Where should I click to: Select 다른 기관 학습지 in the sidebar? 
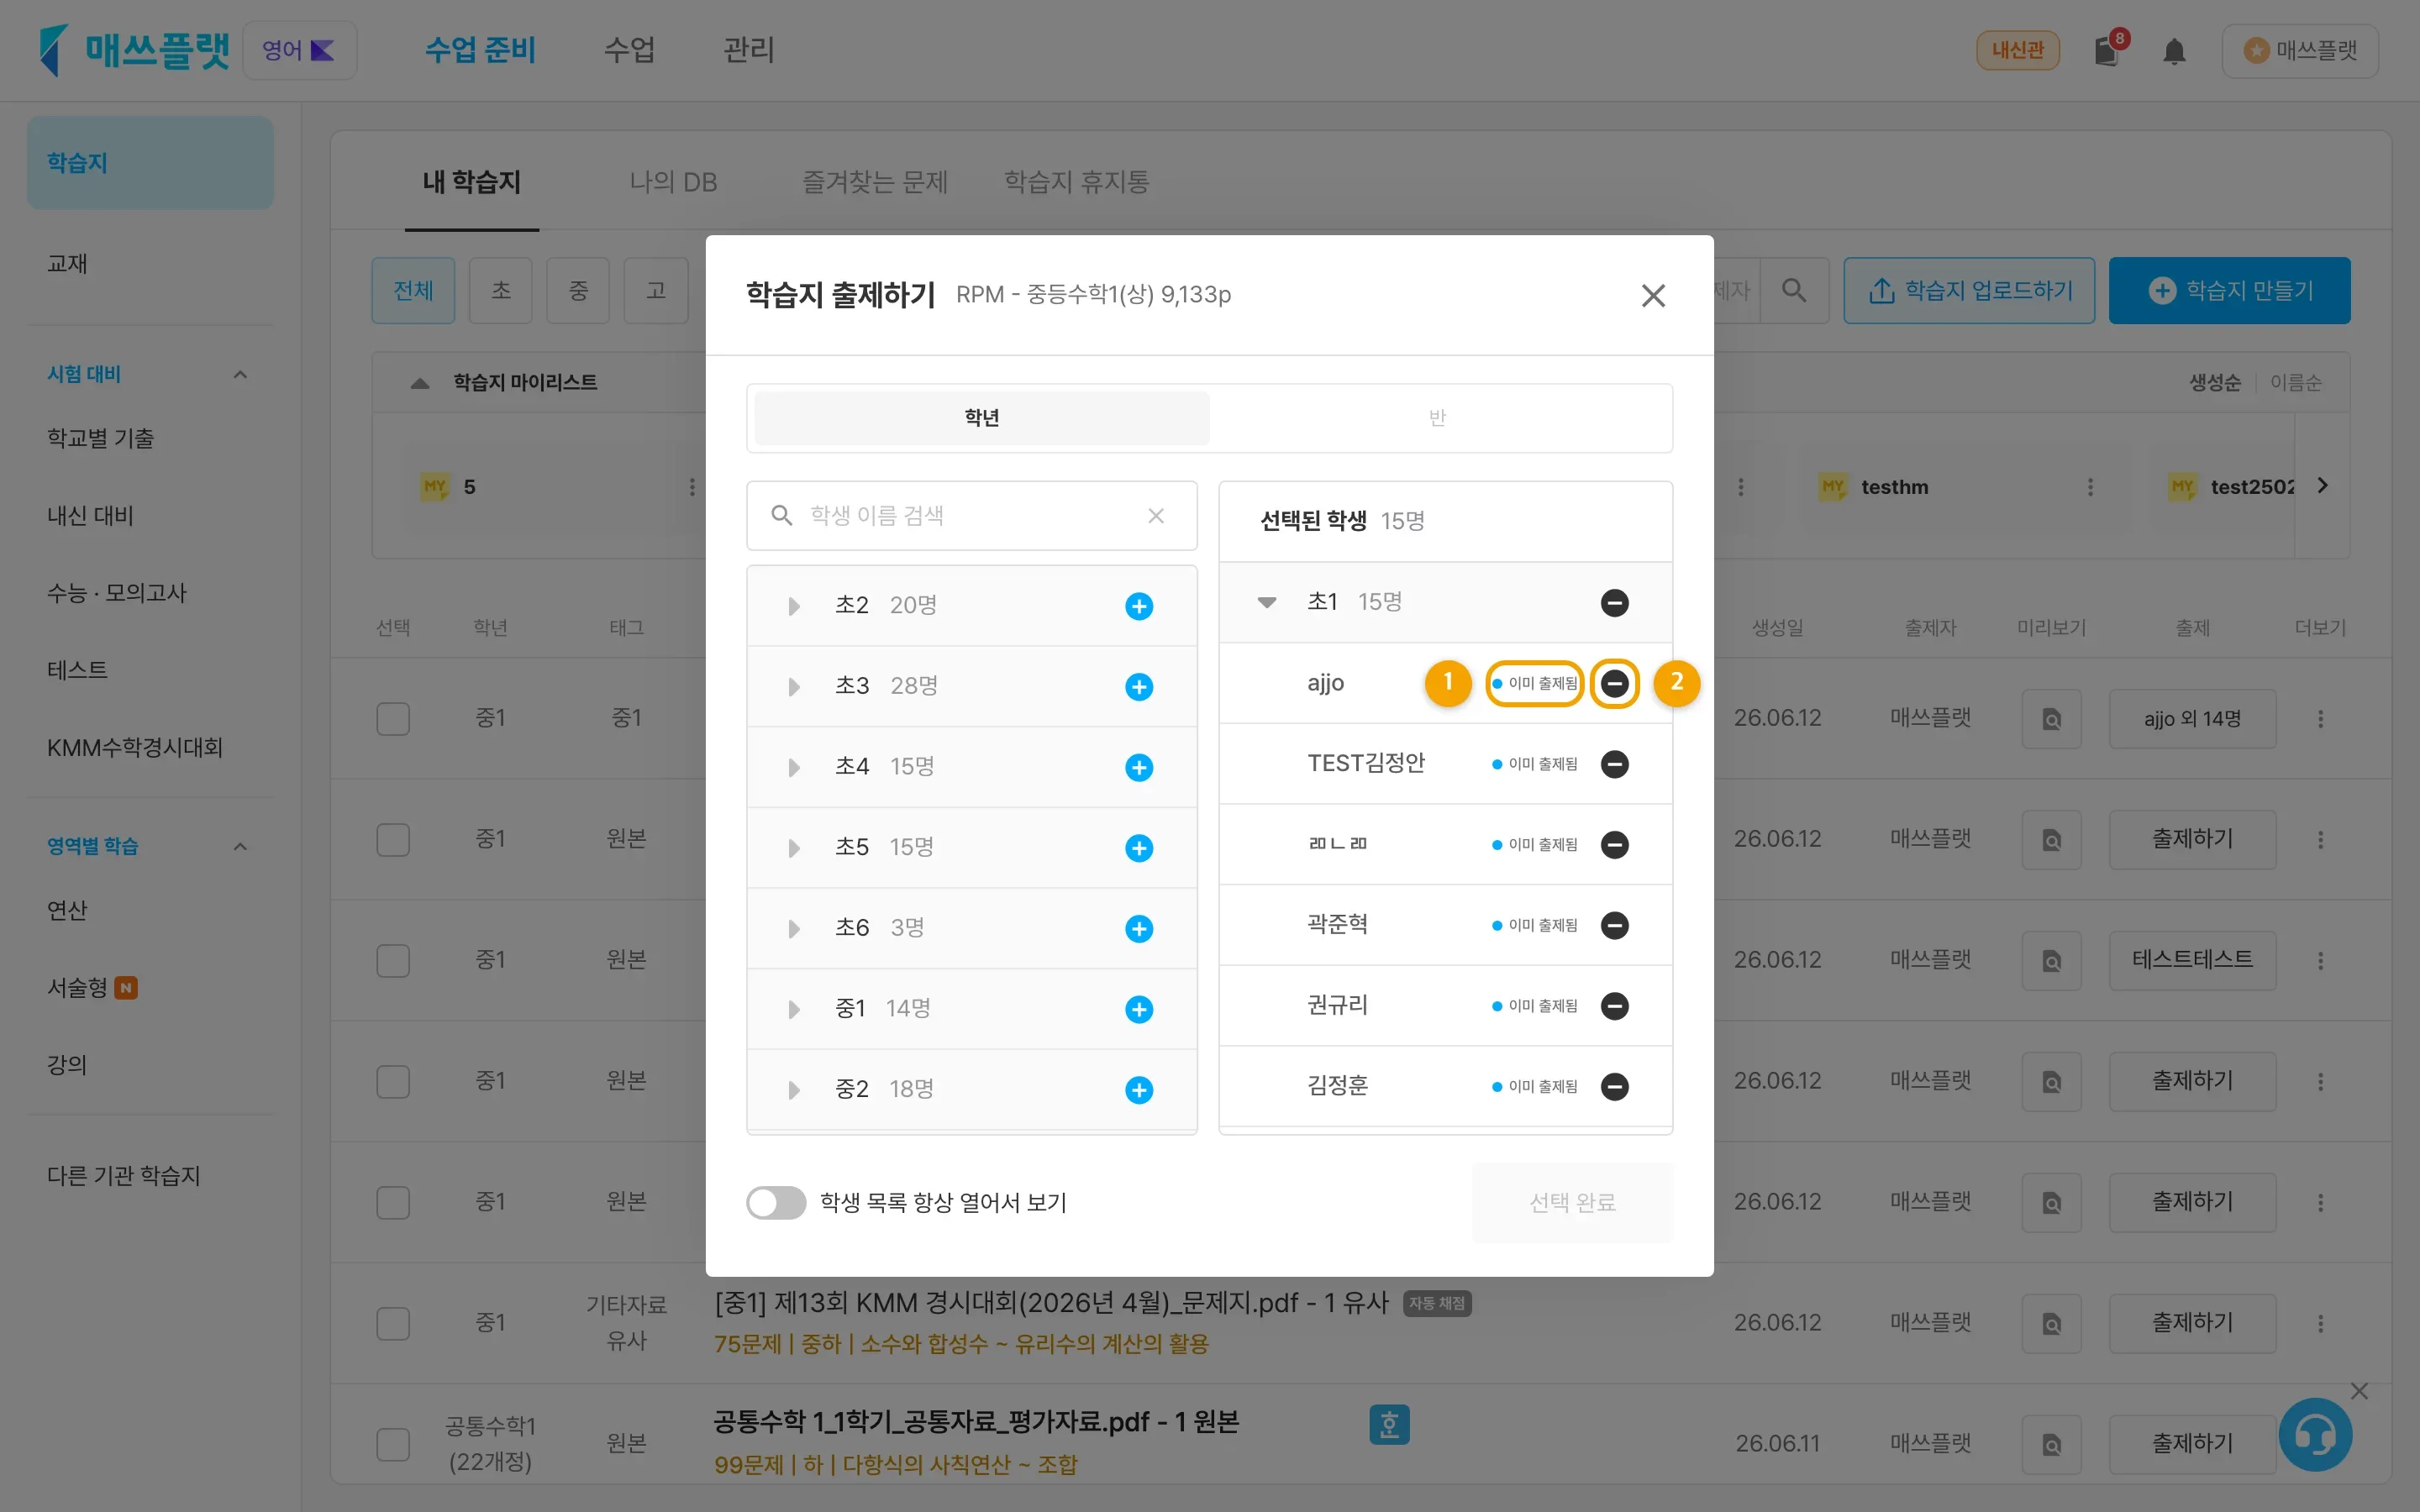click(124, 1176)
